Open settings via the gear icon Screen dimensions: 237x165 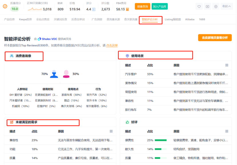coord(216,7)
